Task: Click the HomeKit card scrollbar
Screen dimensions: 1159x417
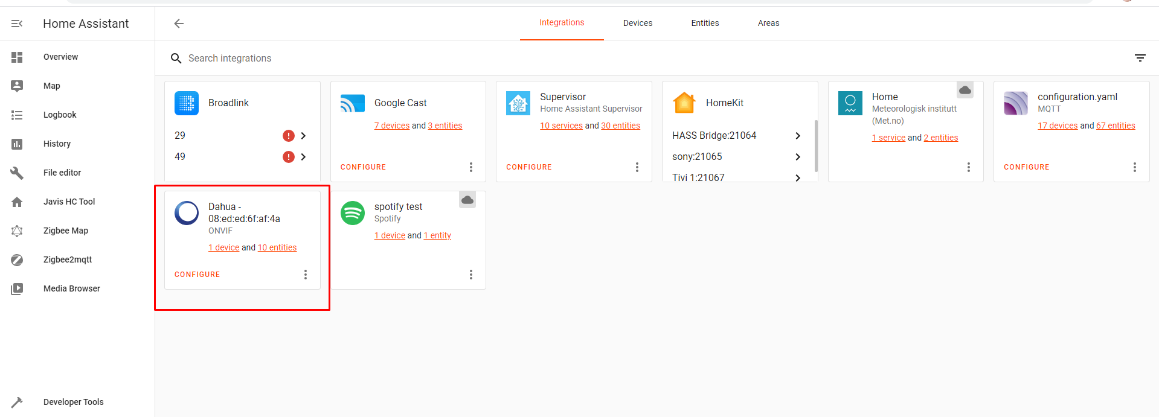Action: click(x=816, y=146)
